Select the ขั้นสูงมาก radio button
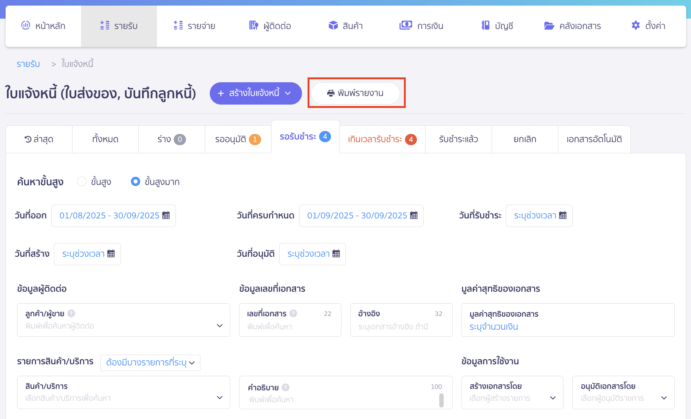This screenshot has height=419, width=691. (x=135, y=182)
